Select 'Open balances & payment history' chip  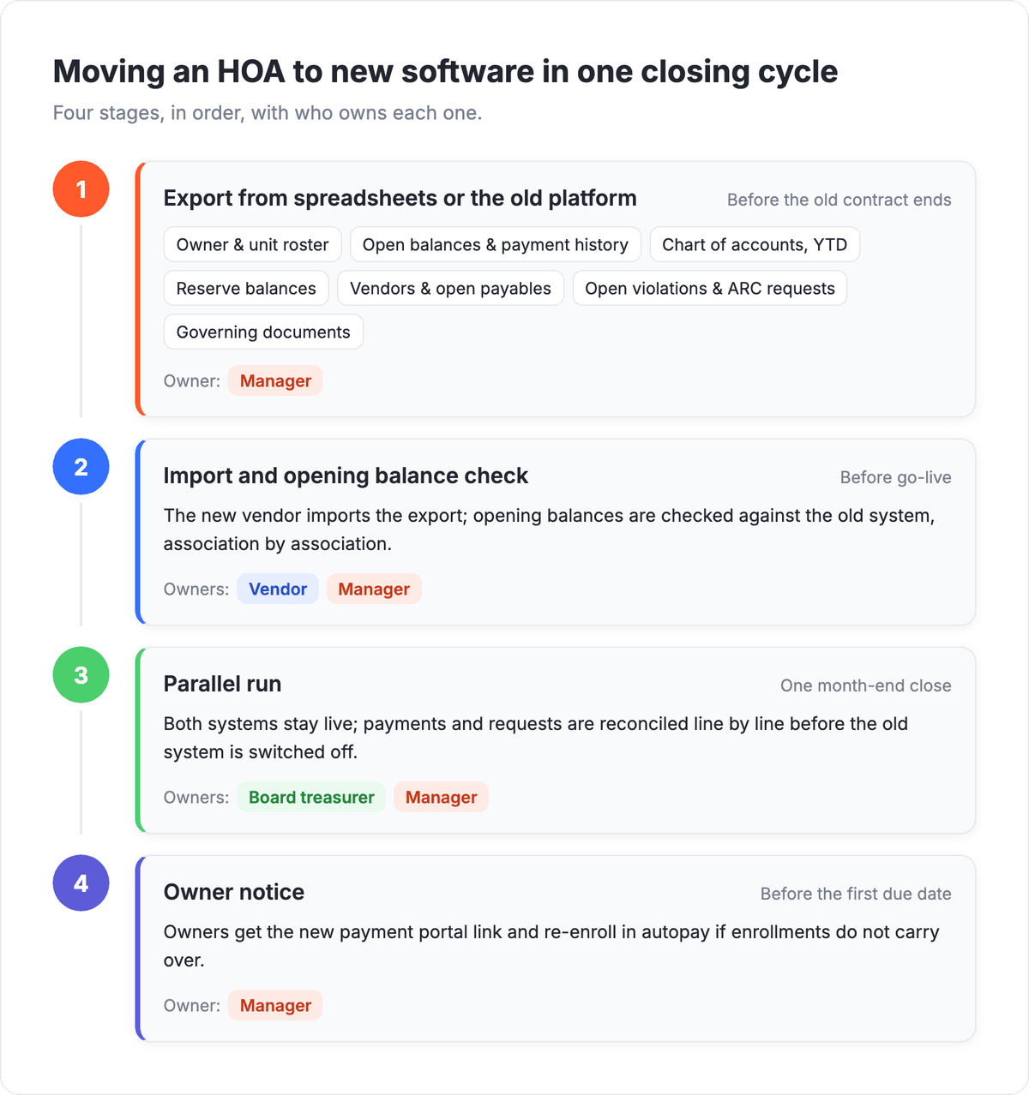click(496, 245)
